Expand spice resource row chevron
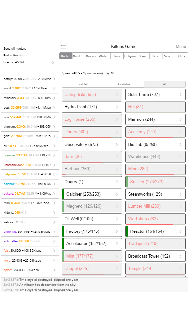The image size is (188, 334). tap(54, 270)
